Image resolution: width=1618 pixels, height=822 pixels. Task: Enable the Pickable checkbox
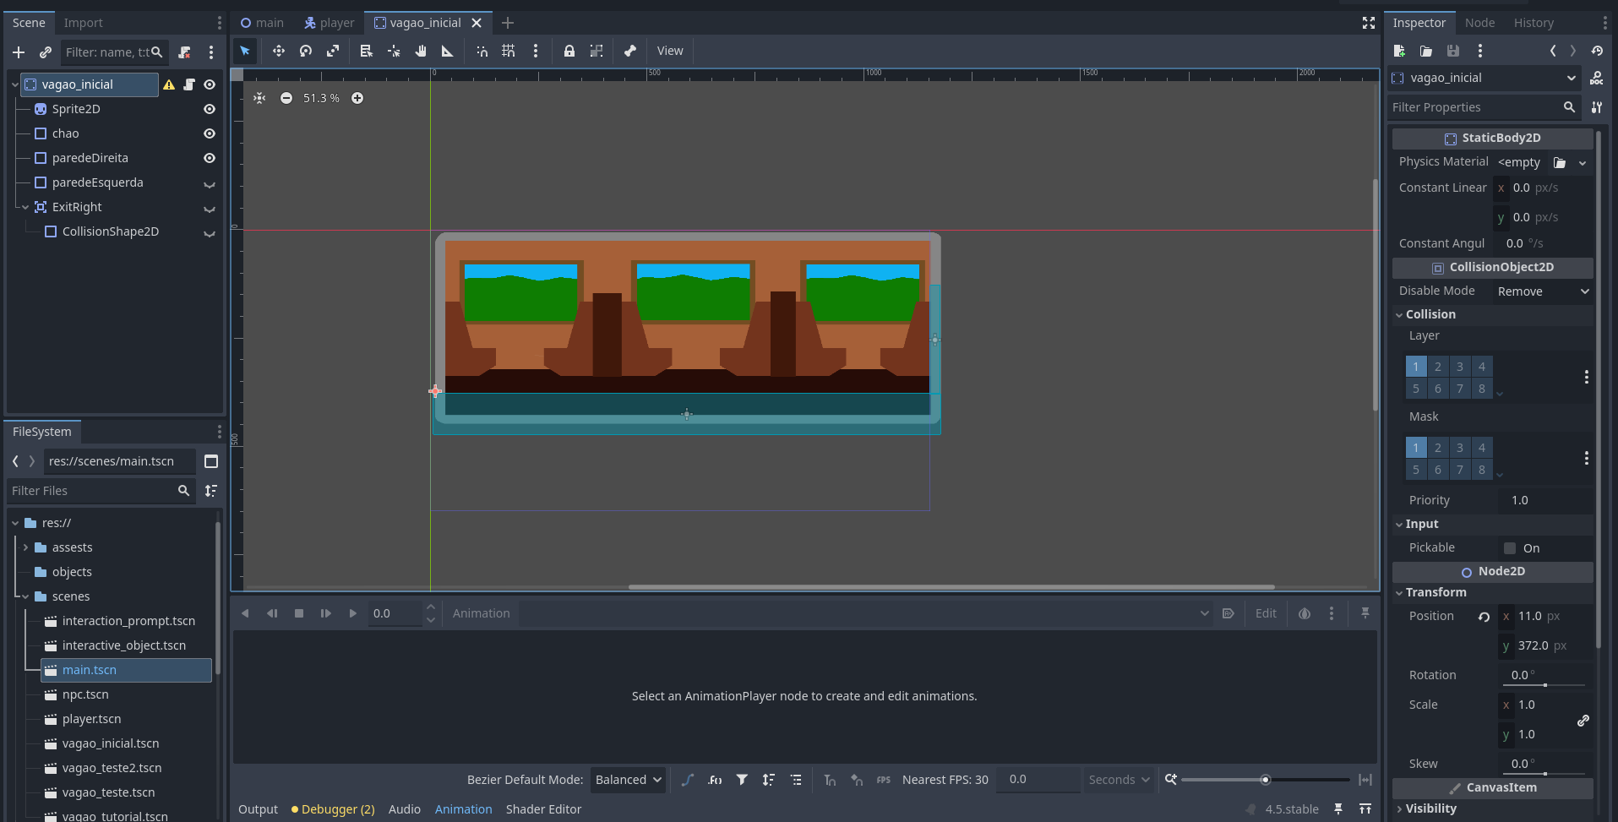pos(1510,548)
